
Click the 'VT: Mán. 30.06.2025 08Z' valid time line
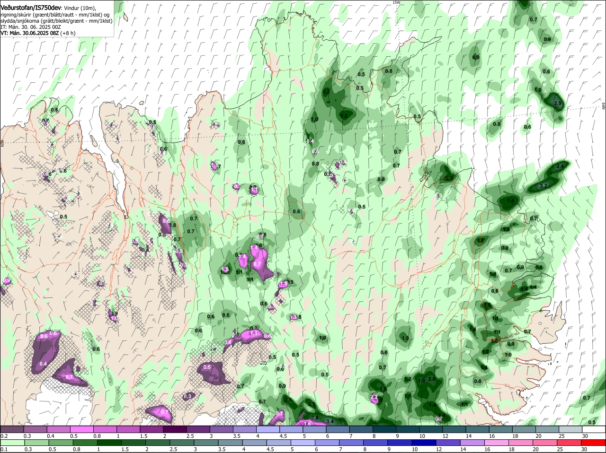[38, 33]
